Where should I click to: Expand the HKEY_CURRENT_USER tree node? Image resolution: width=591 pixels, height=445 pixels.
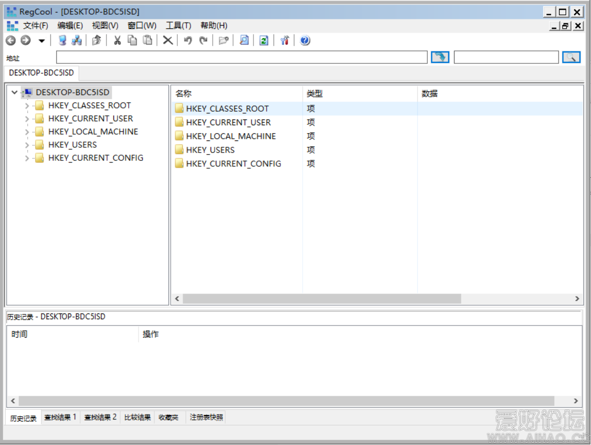click(27, 119)
